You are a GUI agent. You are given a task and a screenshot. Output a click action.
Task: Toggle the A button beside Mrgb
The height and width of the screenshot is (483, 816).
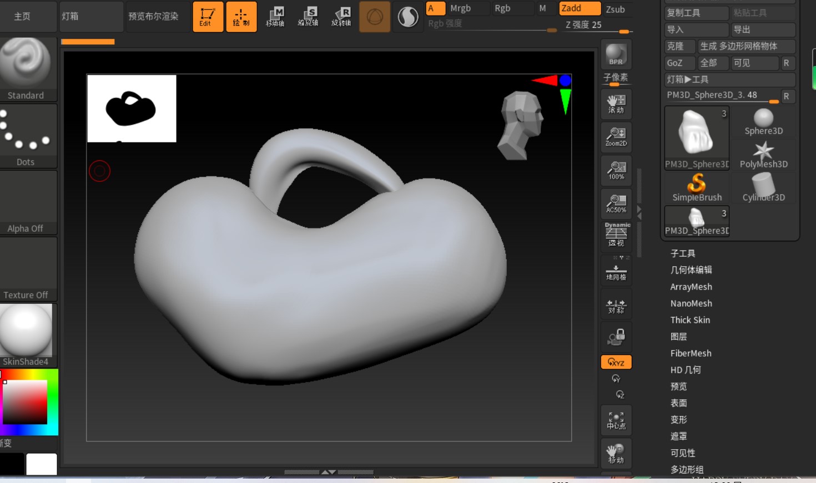pos(436,8)
